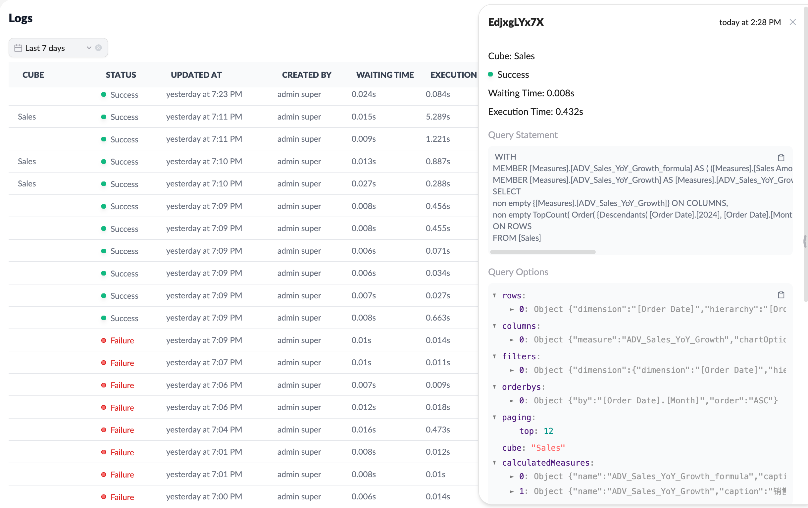The image size is (808, 508).
Task: Collapse the paging node
Action: coord(494,417)
